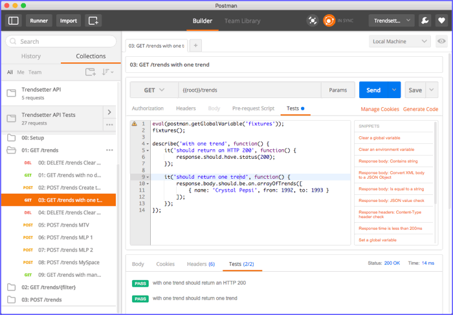Click the Runner button
Image resolution: width=453 pixels, height=315 pixels.
point(39,21)
